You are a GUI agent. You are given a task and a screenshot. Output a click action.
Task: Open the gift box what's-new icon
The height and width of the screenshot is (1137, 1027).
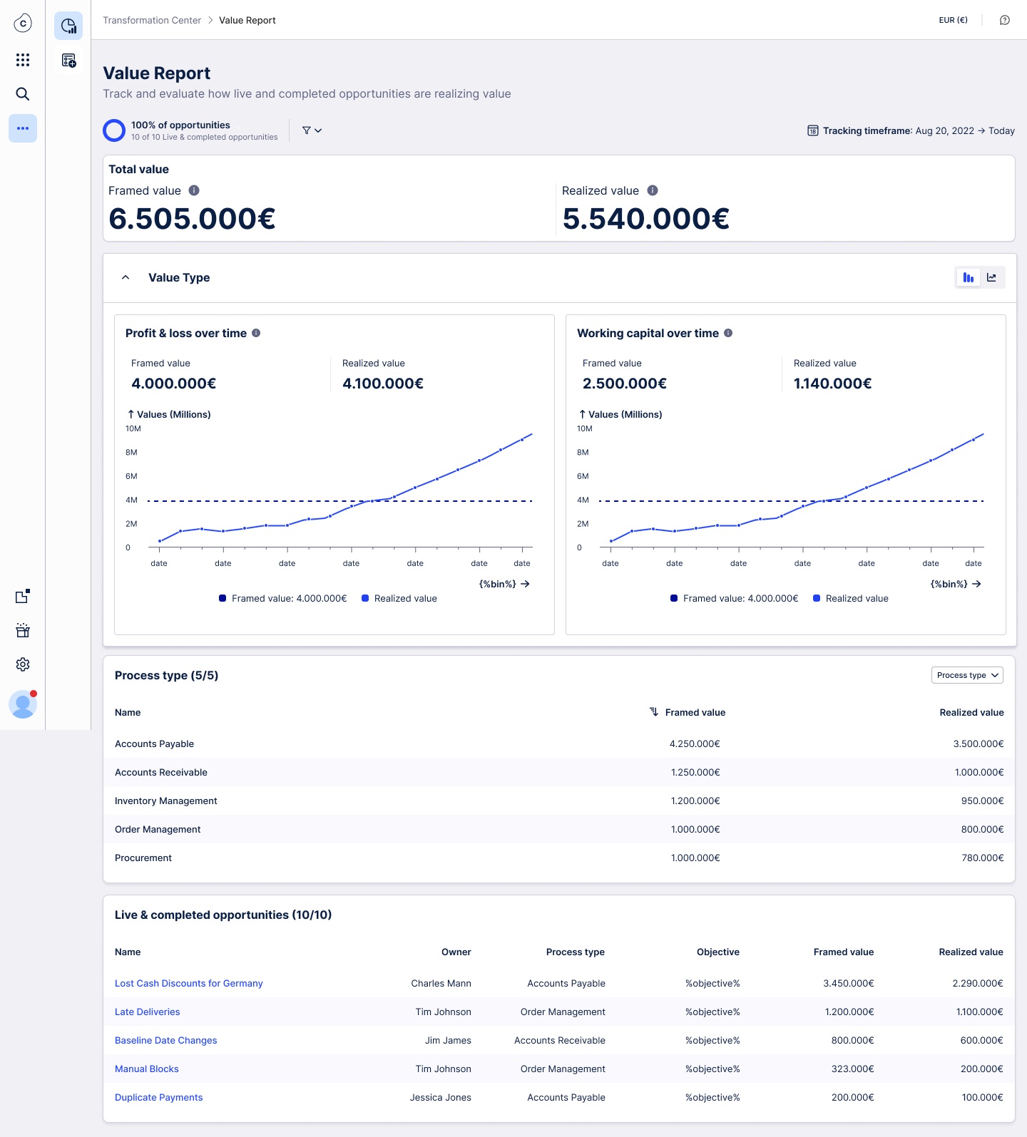[x=23, y=630]
